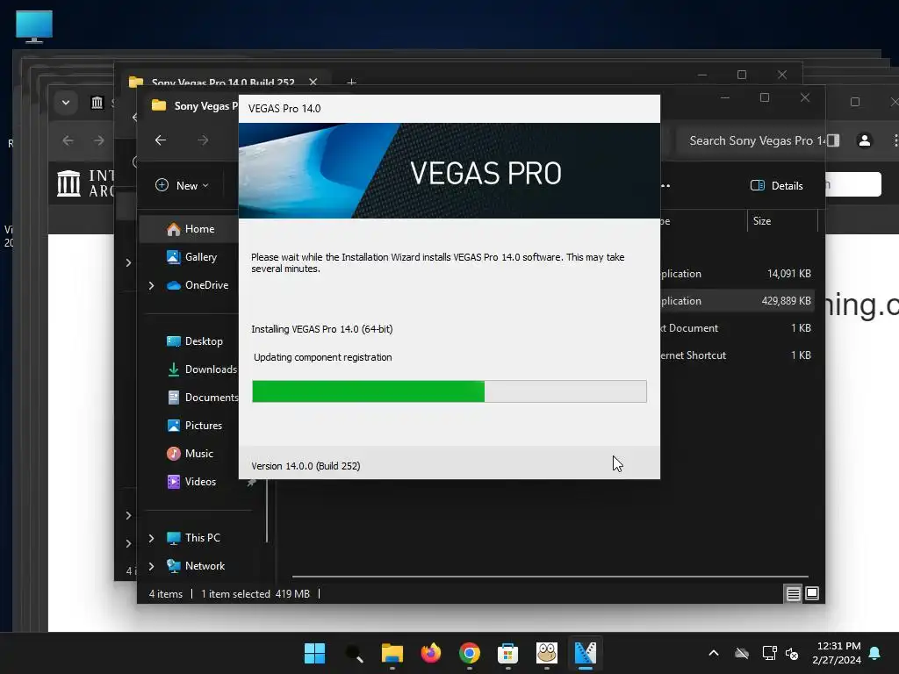Open OneDrive in the navigation pane

tap(198, 285)
